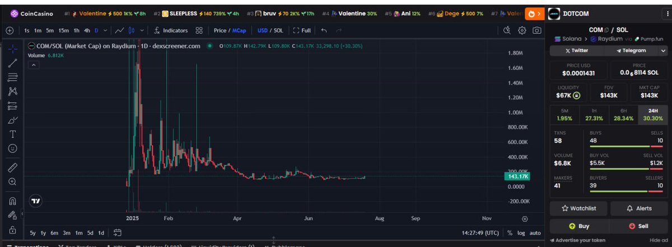
Task: Toggle stay in drawing mode
Action: coord(12,215)
